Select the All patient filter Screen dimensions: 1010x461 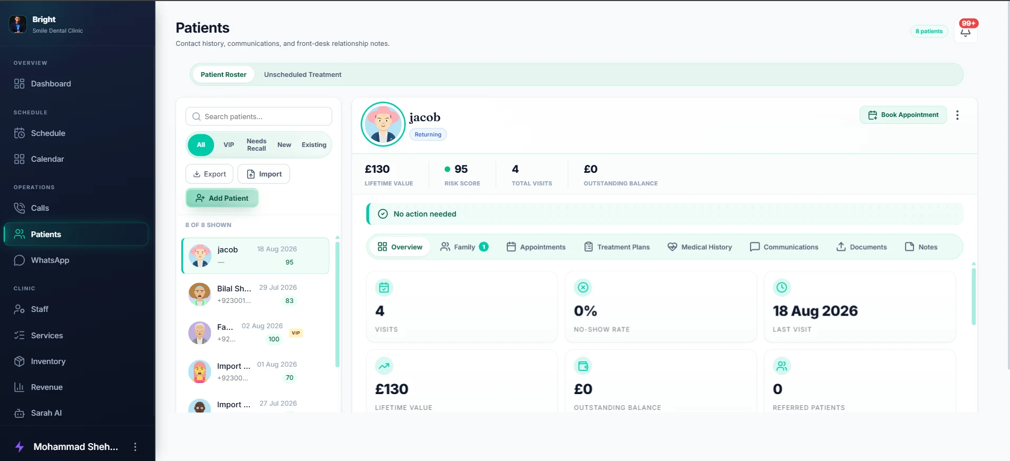point(201,145)
